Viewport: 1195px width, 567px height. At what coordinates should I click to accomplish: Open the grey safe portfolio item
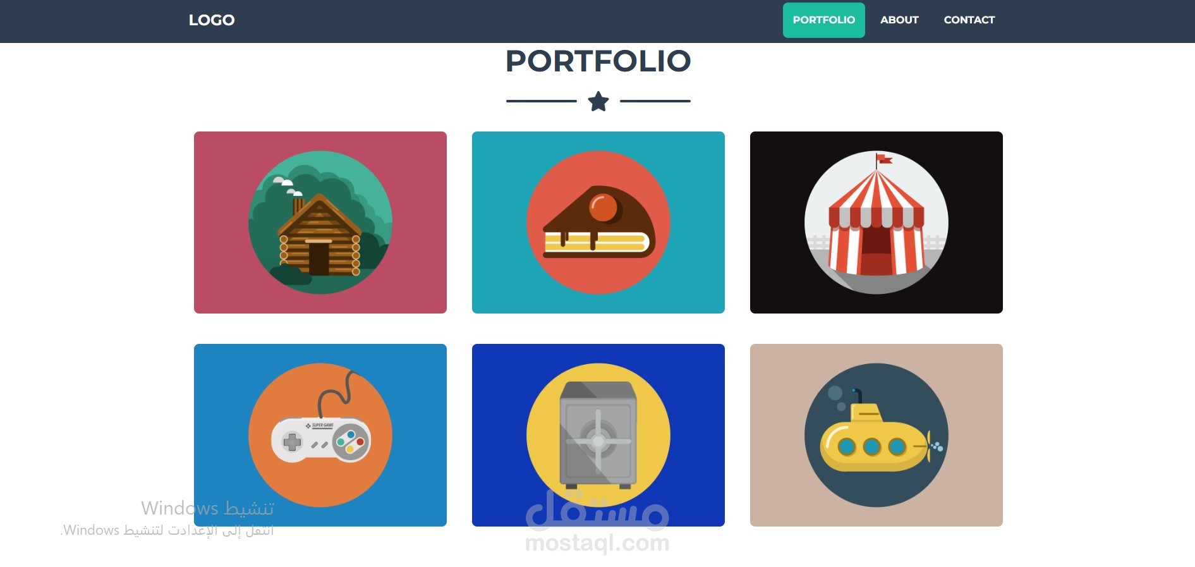coord(598,435)
